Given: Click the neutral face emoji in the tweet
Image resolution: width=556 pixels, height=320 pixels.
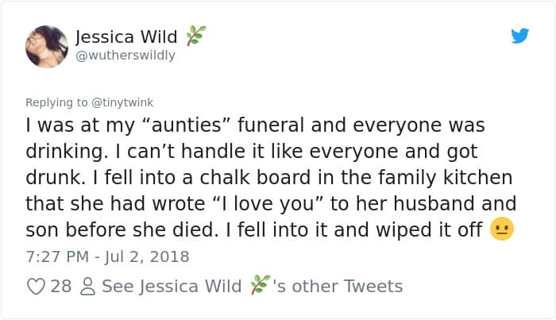Looking at the screenshot, I should tap(502, 229).
